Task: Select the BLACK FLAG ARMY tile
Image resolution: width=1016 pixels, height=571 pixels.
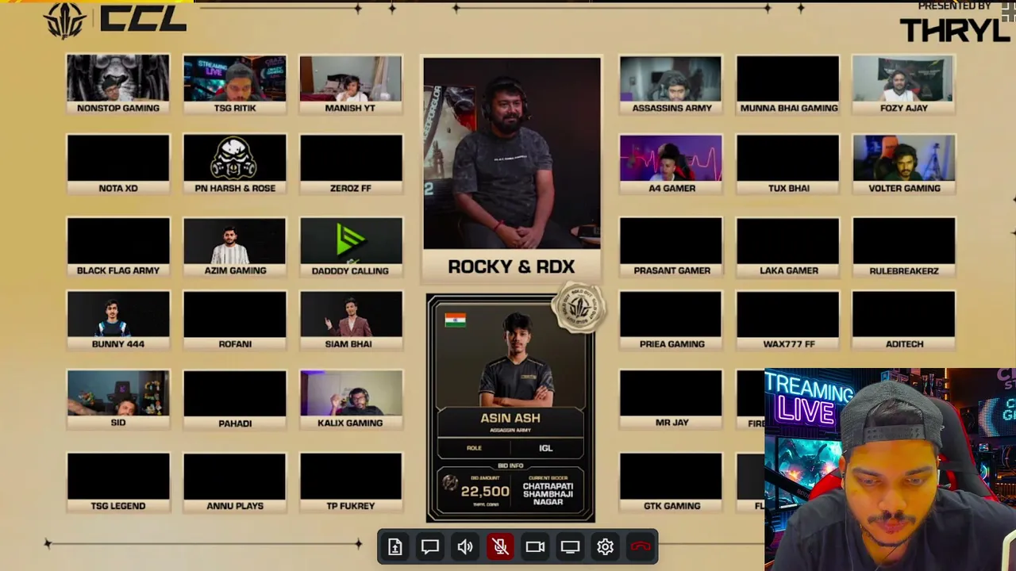Action: [118, 247]
